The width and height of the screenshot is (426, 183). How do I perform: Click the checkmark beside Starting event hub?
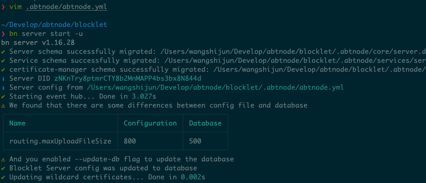(x=3, y=97)
